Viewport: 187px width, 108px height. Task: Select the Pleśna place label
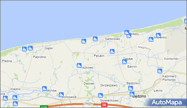tap(7, 61)
